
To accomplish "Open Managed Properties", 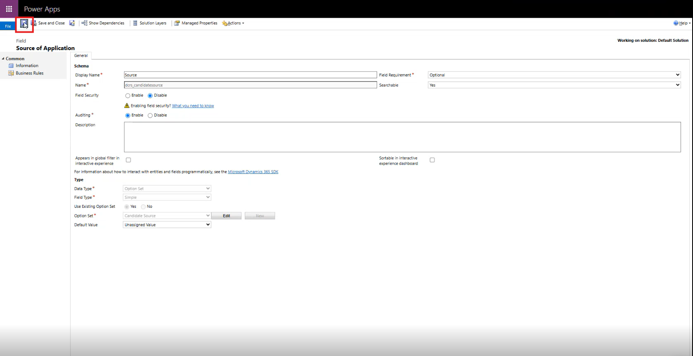I will pyautogui.click(x=196, y=23).
